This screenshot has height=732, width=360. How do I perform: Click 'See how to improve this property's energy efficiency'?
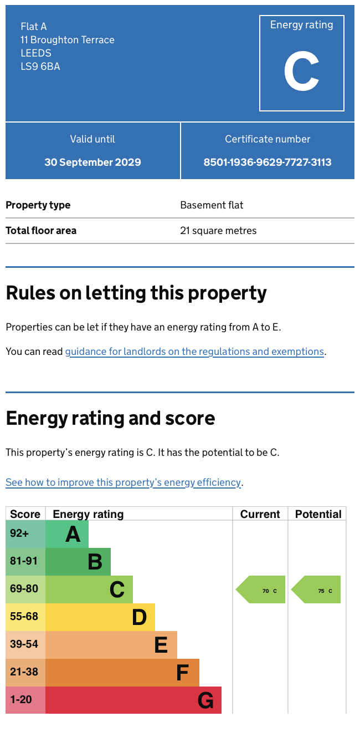(123, 482)
